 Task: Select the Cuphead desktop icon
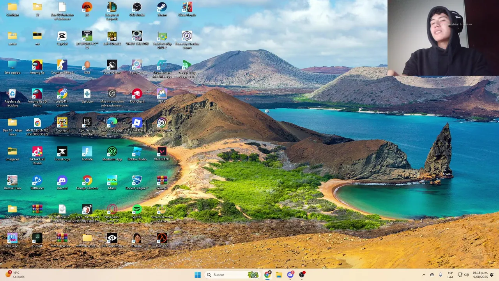62,125
